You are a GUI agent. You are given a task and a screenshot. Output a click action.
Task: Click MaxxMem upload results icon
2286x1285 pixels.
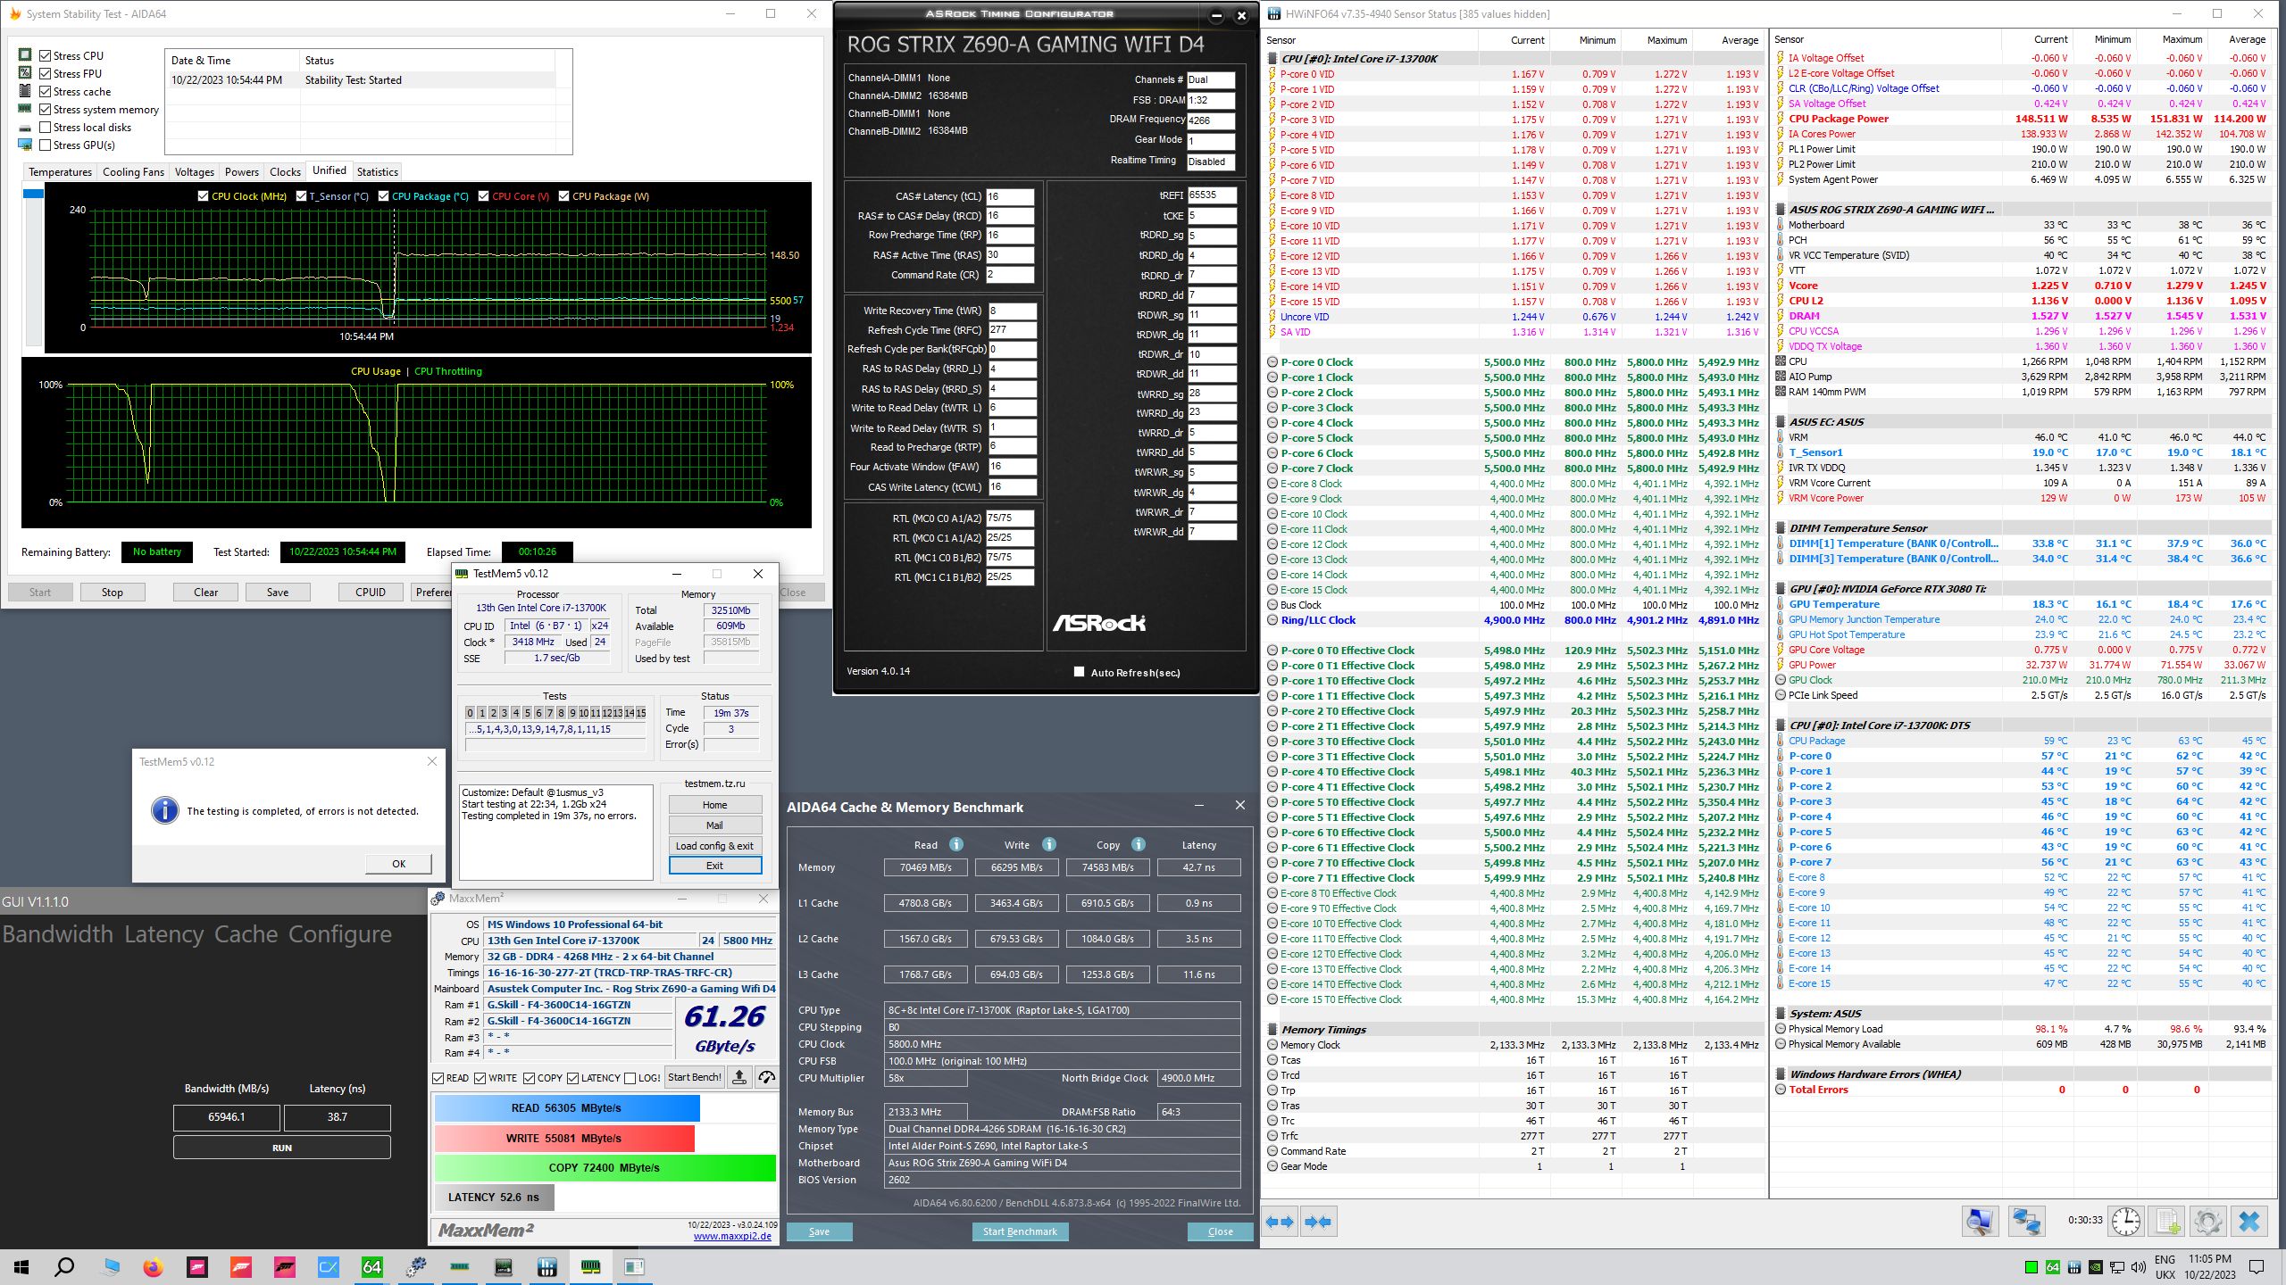(739, 1078)
